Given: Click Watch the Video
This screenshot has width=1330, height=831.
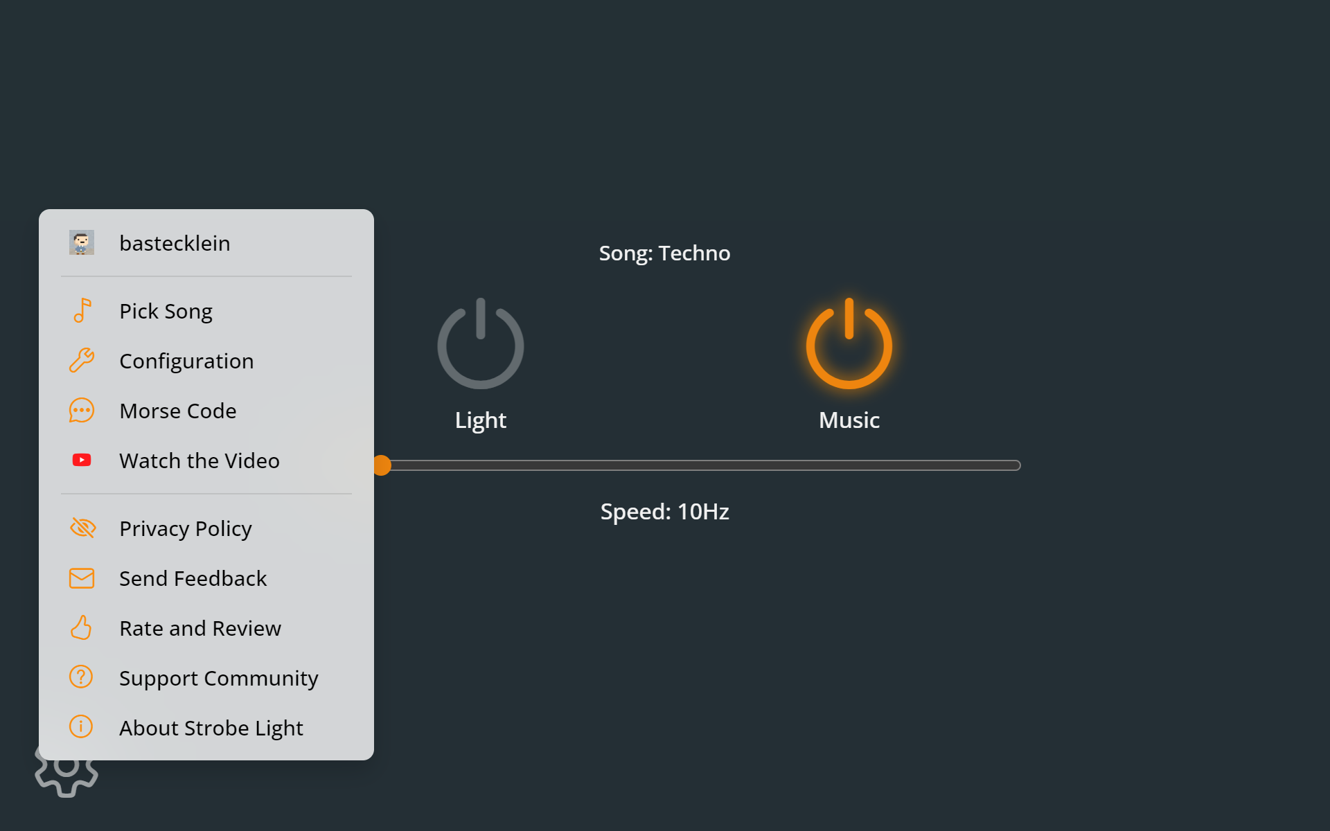Looking at the screenshot, I should (199, 460).
